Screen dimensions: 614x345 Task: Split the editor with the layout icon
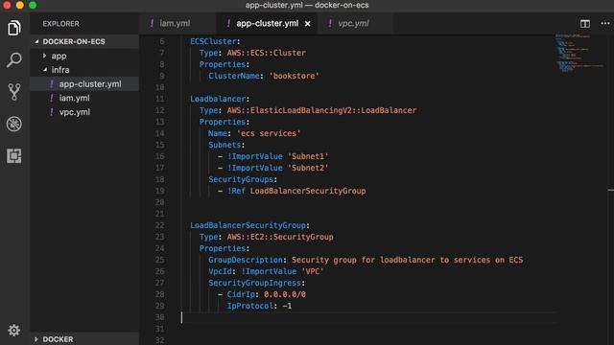pyautogui.click(x=585, y=23)
